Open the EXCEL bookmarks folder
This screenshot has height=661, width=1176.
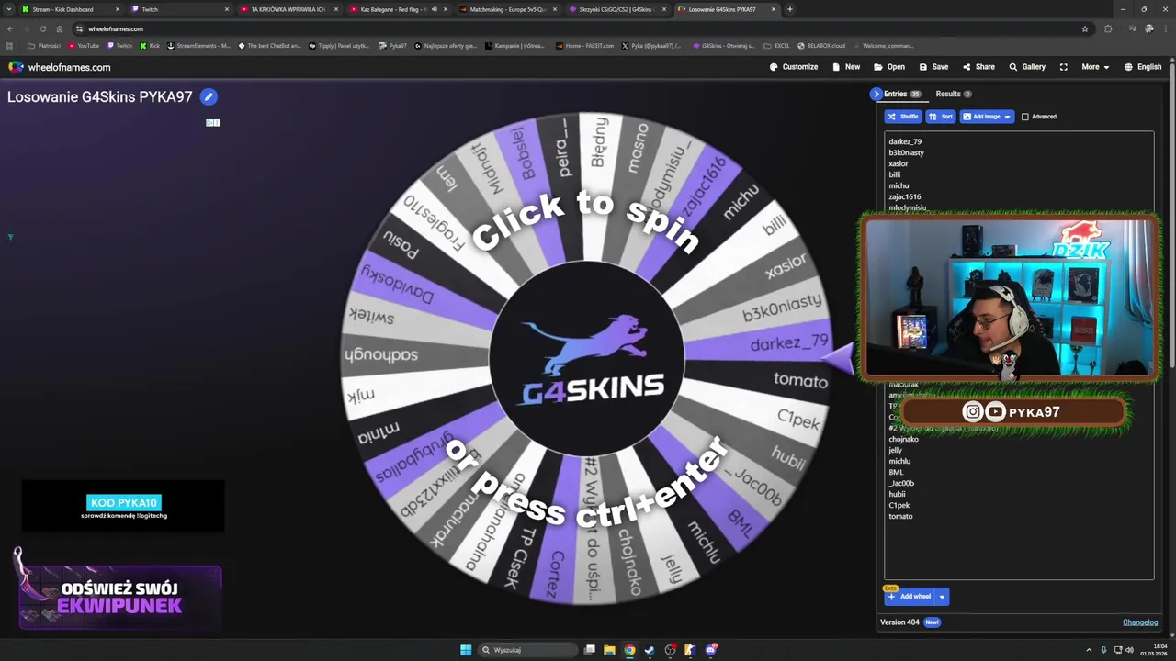click(777, 45)
